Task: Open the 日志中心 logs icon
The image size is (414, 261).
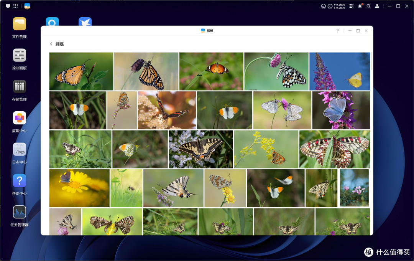Action: point(19,149)
